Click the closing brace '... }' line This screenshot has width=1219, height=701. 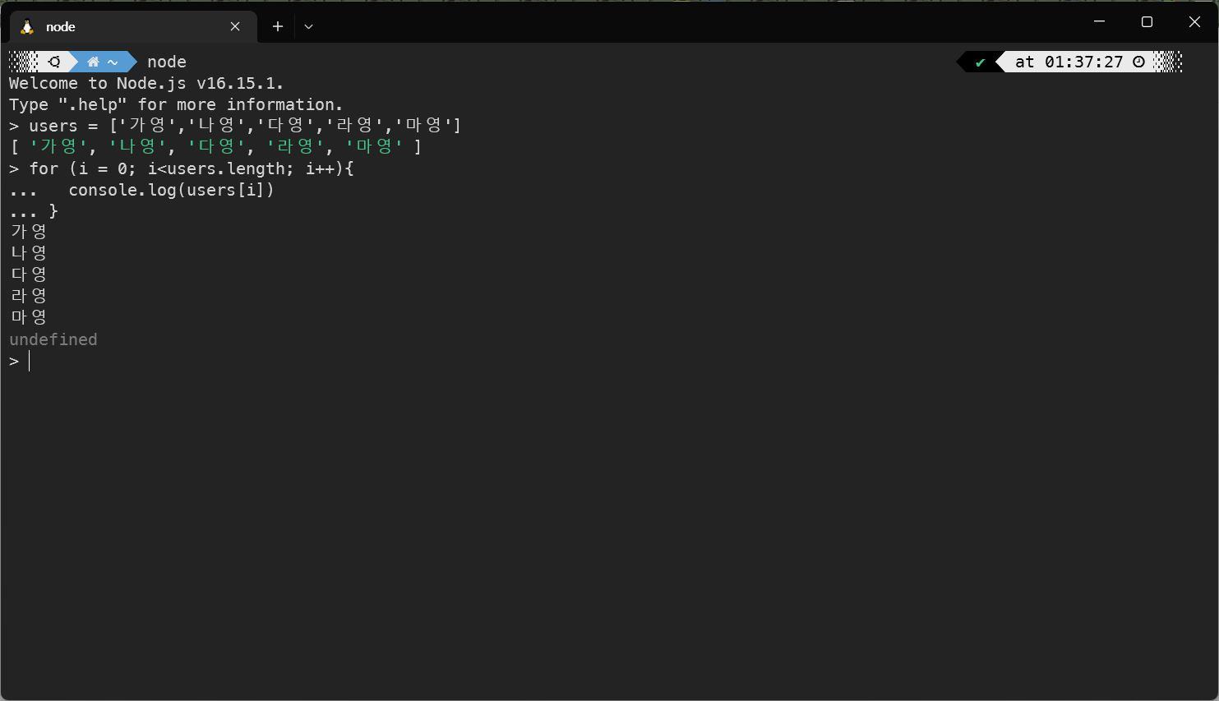pyautogui.click(x=34, y=211)
